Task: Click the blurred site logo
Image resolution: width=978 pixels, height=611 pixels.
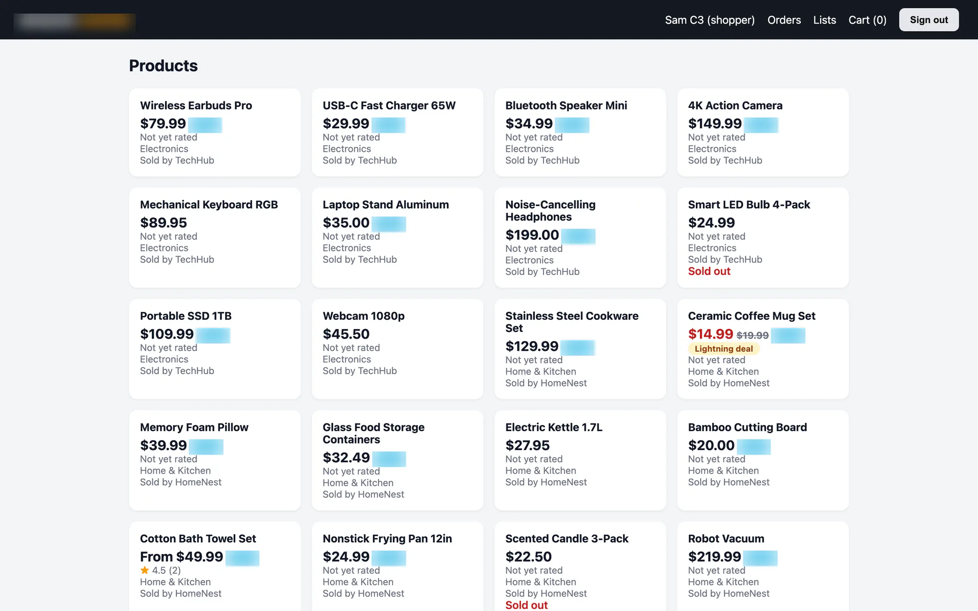Action: tap(74, 20)
